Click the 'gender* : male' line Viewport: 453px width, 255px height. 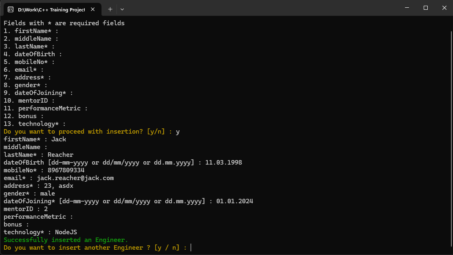click(x=29, y=193)
